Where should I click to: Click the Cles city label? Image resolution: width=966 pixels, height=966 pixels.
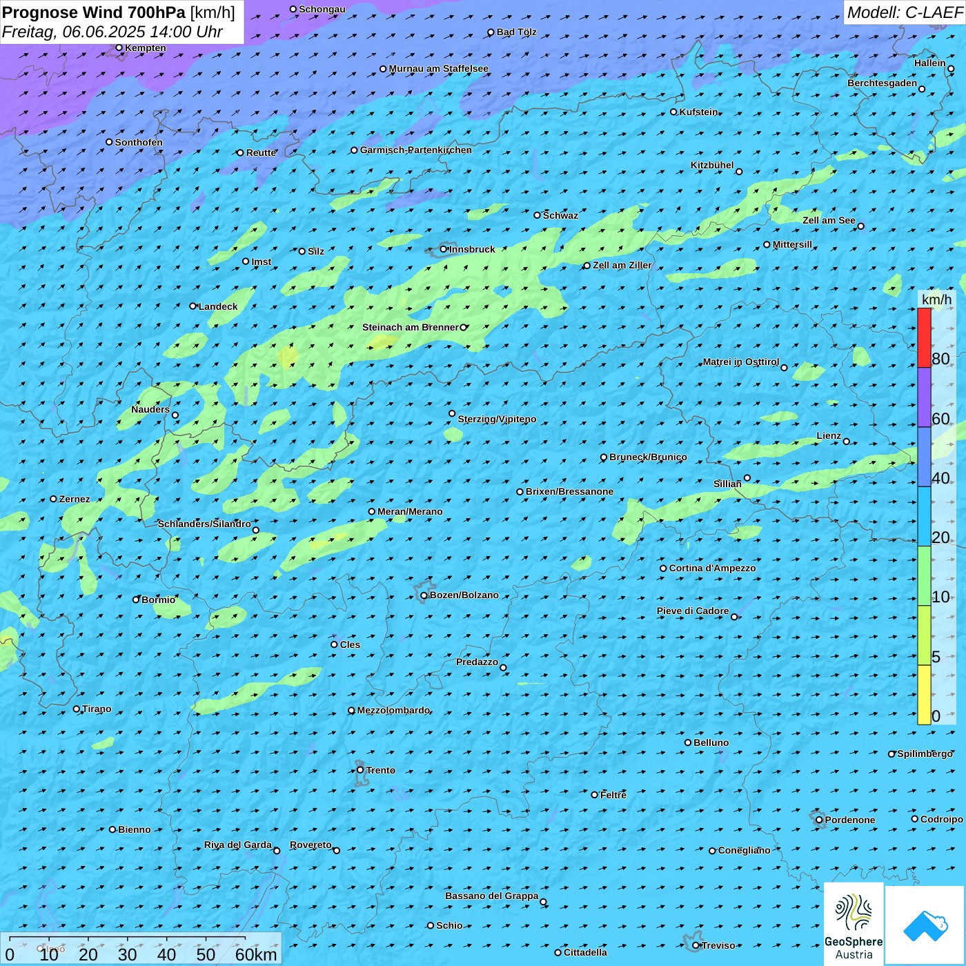pyautogui.click(x=350, y=644)
